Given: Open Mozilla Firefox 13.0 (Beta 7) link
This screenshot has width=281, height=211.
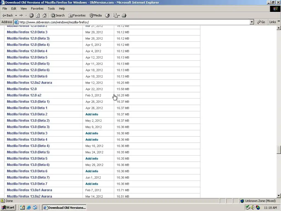Looking at the screenshot, I should (28, 177).
